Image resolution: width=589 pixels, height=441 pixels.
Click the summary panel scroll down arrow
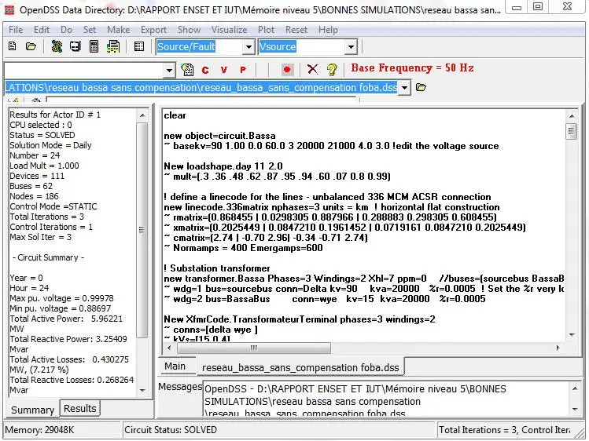[142, 391]
